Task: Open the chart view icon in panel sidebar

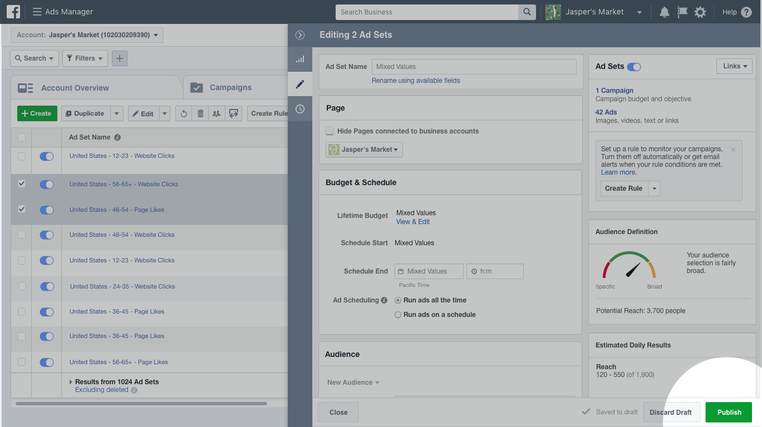Action: point(300,59)
